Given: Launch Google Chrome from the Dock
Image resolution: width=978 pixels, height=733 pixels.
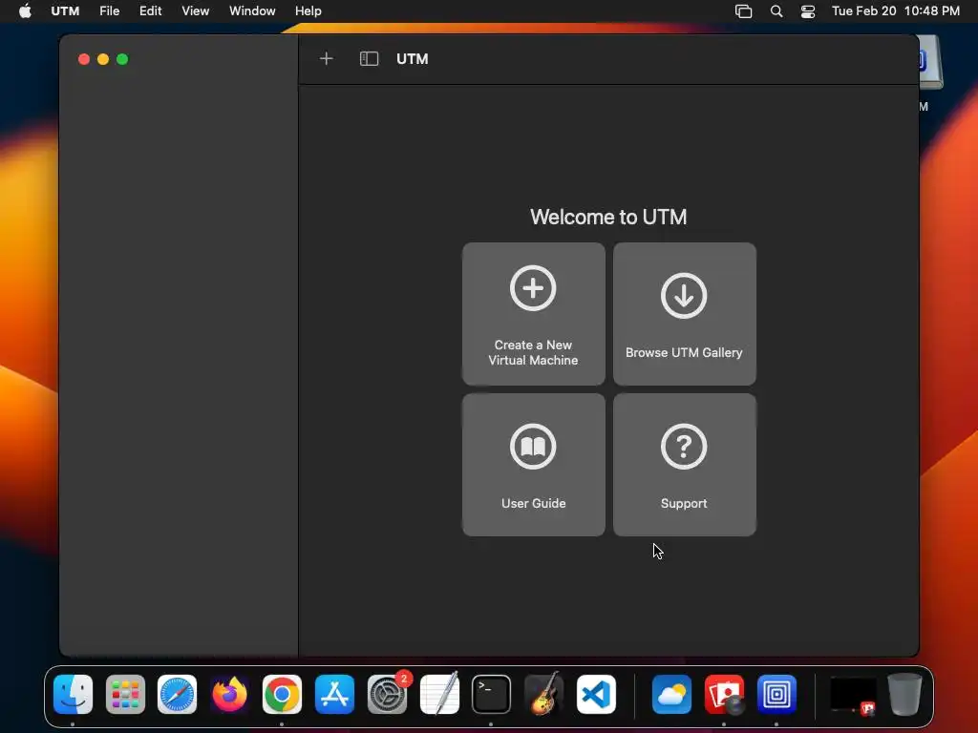Looking at the screenshot, I should click(x=282, y=695).
